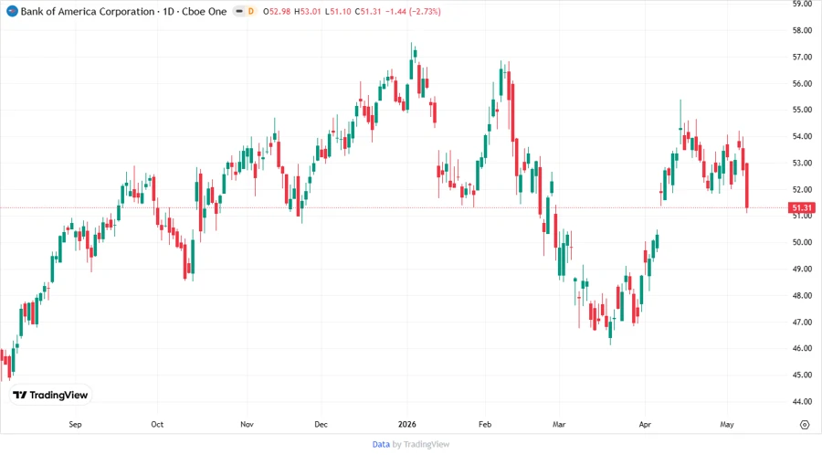Image resolution: width=822 pixels, height=455 pixels.
Task: Click the low value L51.10
Action: 338,11
